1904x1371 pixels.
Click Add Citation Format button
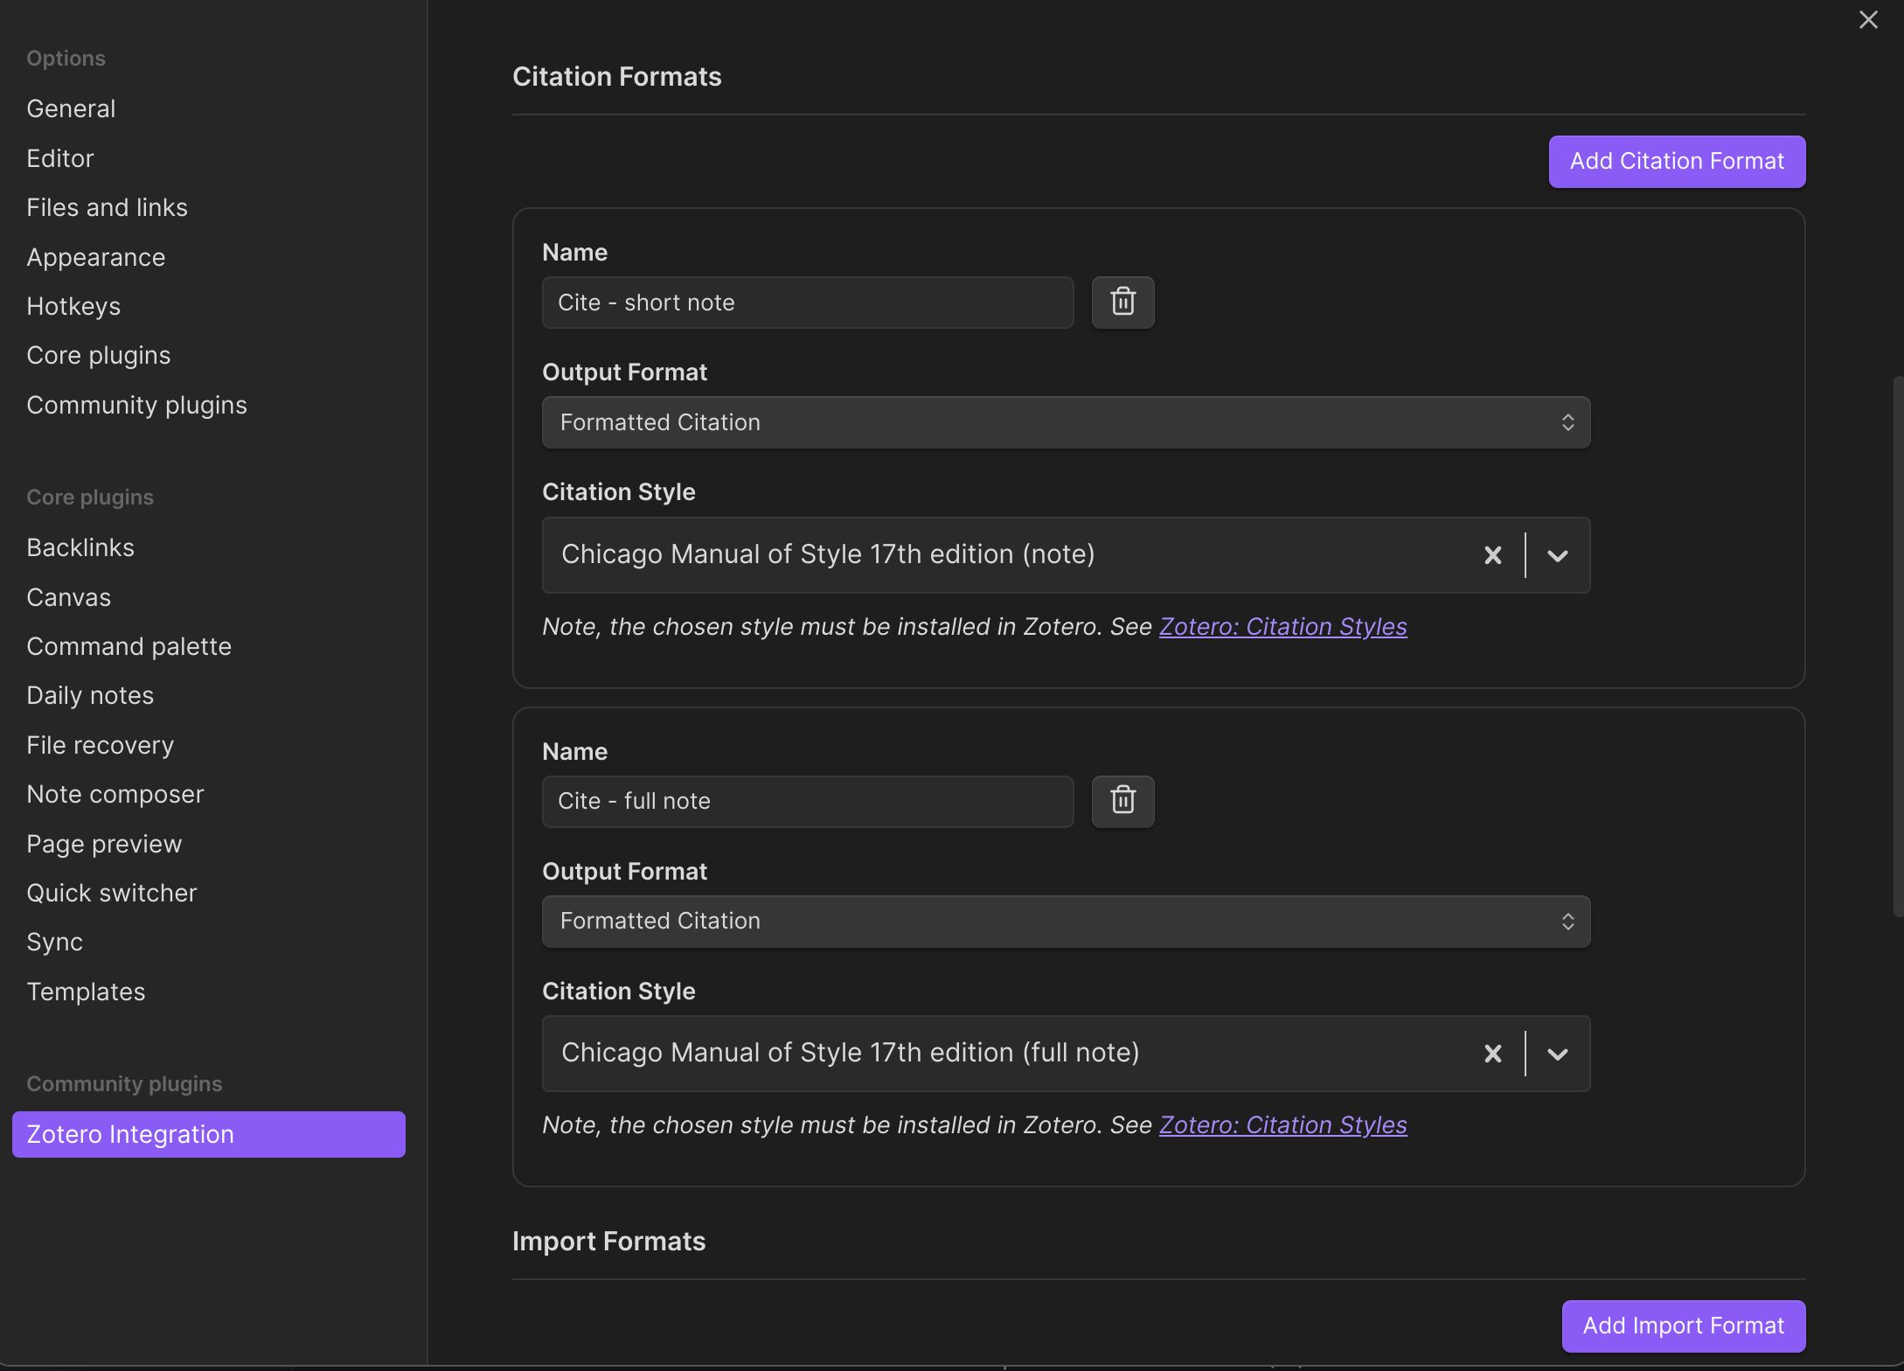(1677, 162)
